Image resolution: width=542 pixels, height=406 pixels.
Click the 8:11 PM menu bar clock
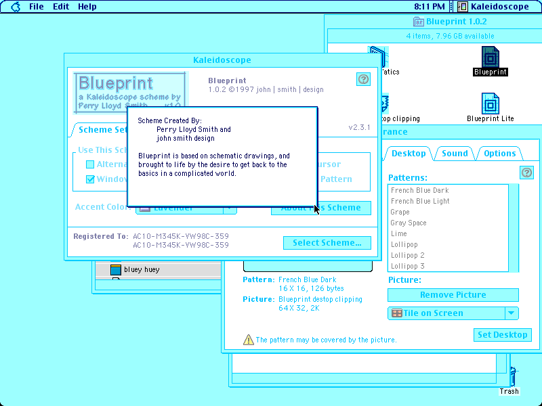coord(430,7)
